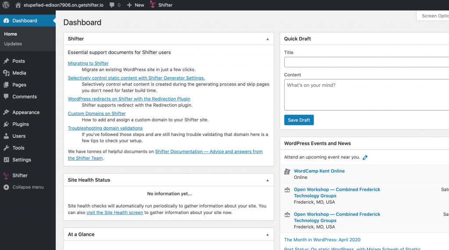Screen dimensions: 449x250
Task: Click the home site icon in admin bar
Action: click(x=18, y=5)
